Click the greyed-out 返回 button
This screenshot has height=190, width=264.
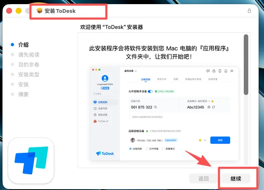click(x=203, y=178)
